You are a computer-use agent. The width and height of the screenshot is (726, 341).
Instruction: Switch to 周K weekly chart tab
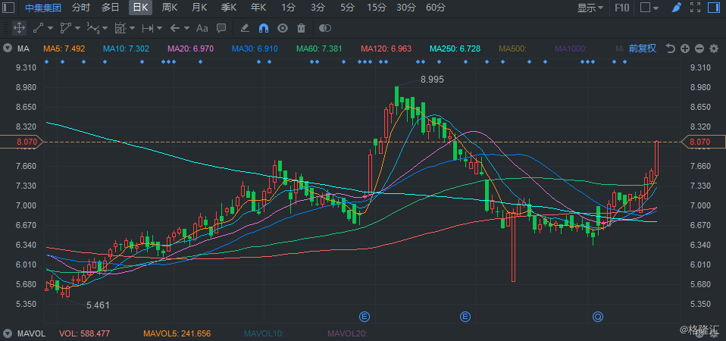click(x=170, y=8)
